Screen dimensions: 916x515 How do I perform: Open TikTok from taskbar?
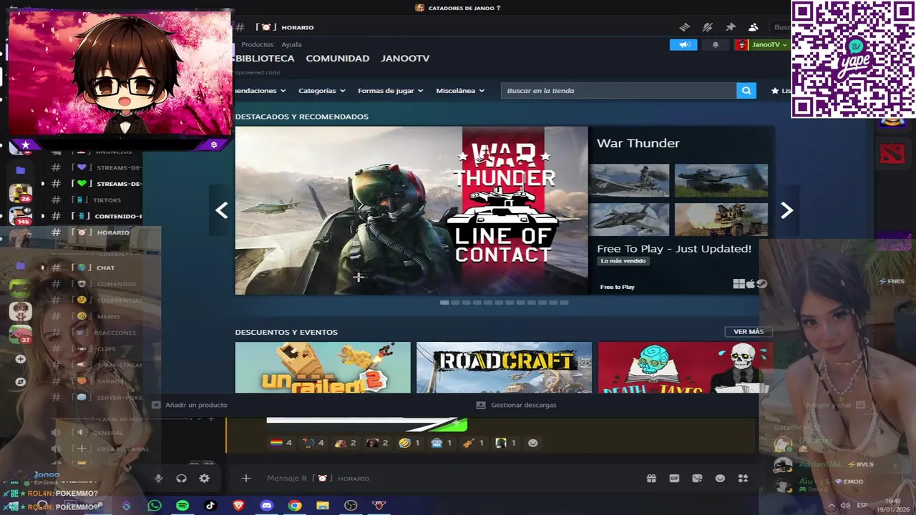(210, 506)
